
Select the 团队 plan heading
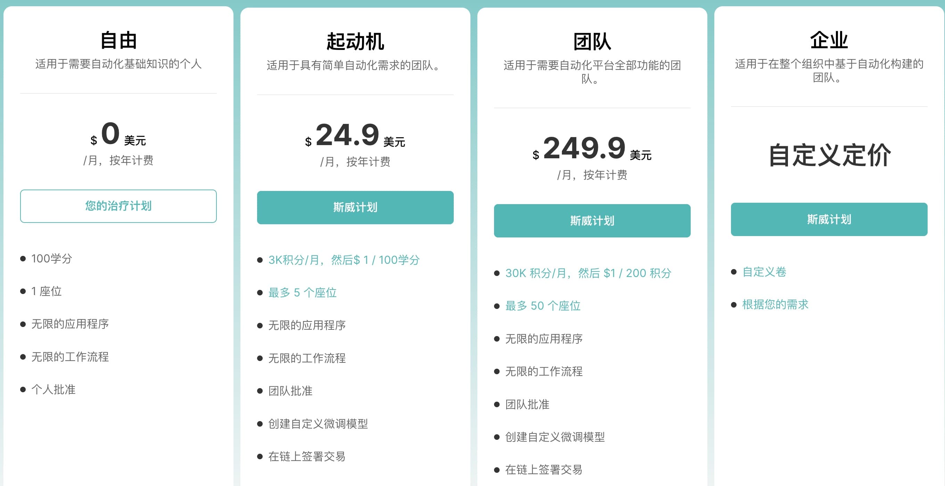(x=592, y=41)
